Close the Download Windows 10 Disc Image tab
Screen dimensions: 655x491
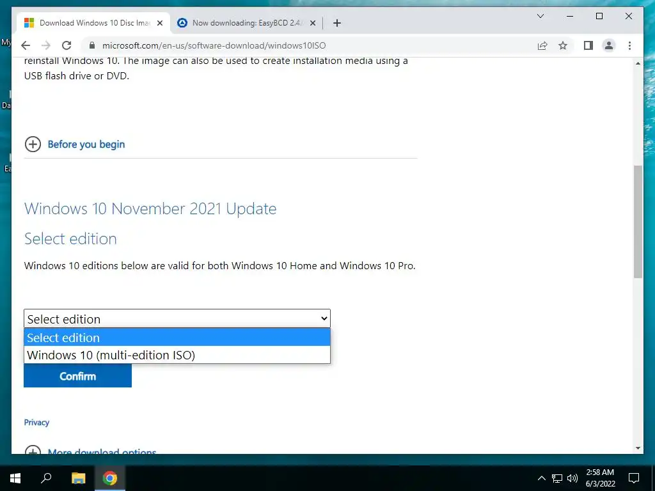pyautogui.click(x=159, y=23)
